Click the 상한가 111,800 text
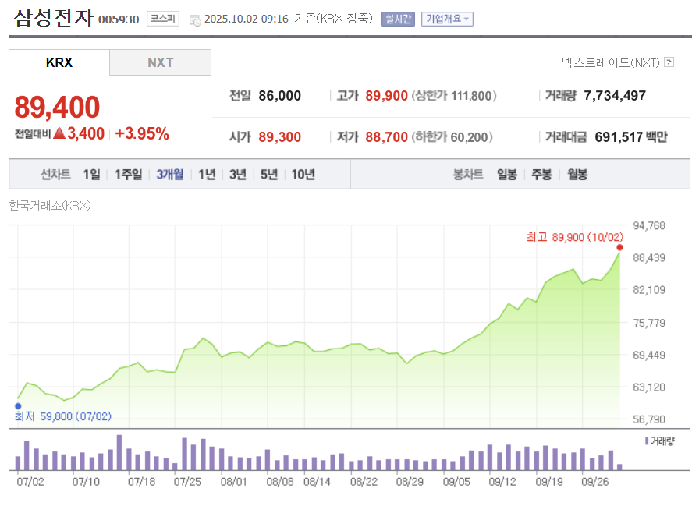The height and width of the screenshot is (506, 692). (454, 96)
